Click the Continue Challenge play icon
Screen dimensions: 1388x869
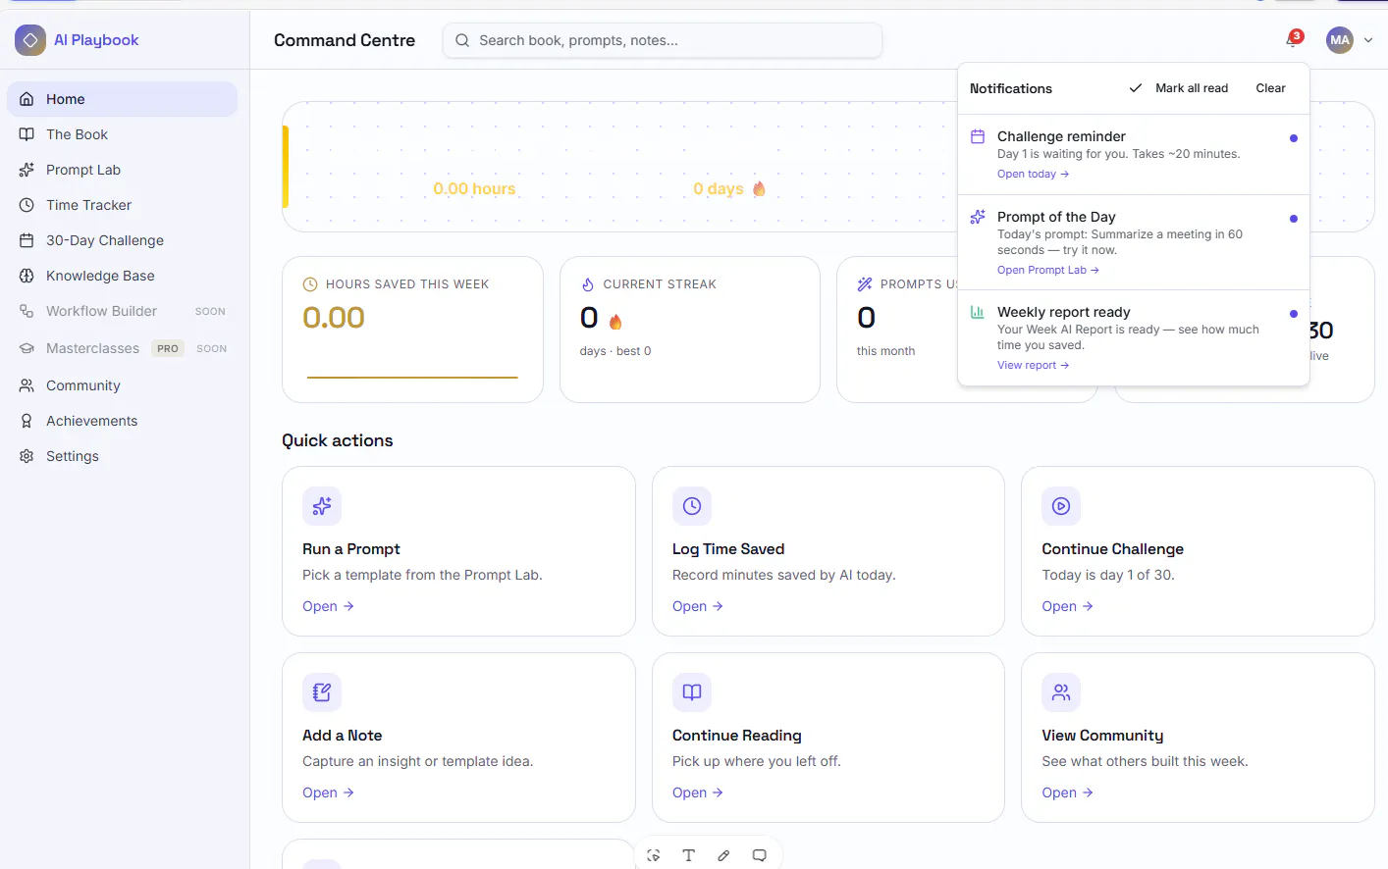point(1061,506)
